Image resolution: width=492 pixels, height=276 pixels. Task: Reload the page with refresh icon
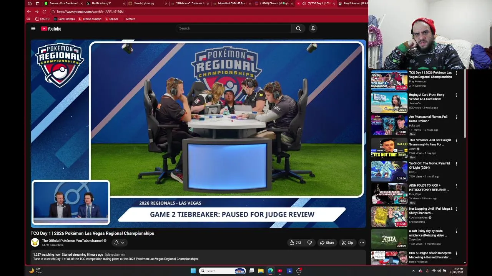coord(44,11)
